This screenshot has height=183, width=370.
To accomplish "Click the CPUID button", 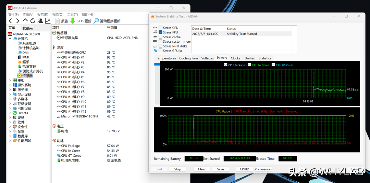I will tap(245, 169).
